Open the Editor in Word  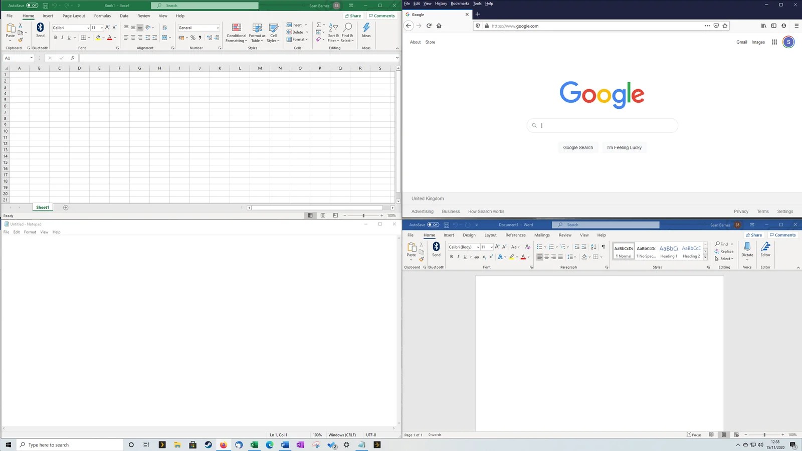click(765, 249)
